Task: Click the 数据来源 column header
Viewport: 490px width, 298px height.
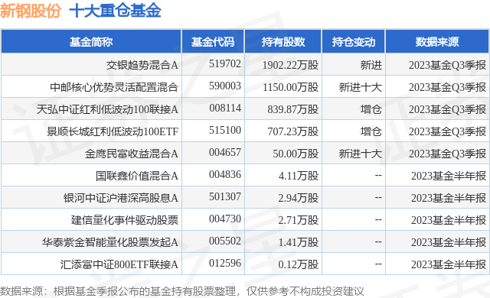Action: pyautogui.click(x=437, y=41)
